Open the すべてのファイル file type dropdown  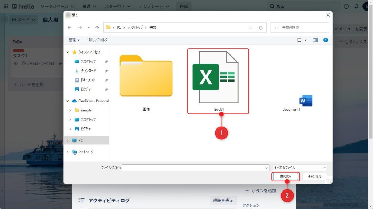(300, 168)
